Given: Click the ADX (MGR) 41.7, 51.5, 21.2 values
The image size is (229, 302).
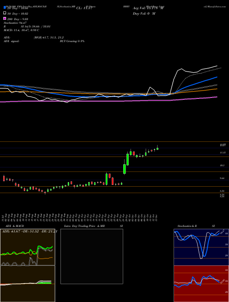Looking at the screenshot, I should click(49, 38).
